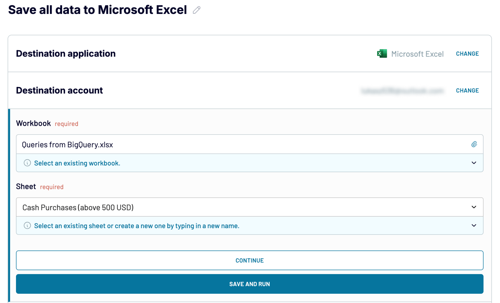Image resolution: width=500 pixels, height=303 pixels.
Task: Open the Sheet dropdown via its chevron
Action: (x=474, y=207)
